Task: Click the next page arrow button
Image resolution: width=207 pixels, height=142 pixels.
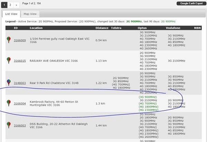Action: point(16,5)
